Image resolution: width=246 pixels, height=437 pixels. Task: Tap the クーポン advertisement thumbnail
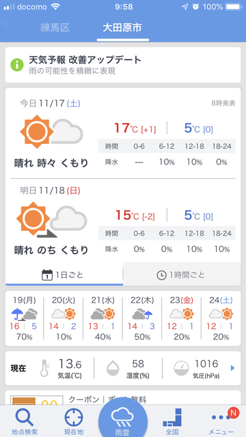[x=36, y=400]
